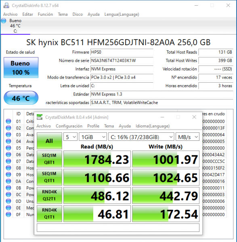Click the CrystalDiskInfo app icon in title bar
Screen dimensions: 237x242
coord(6,5)
